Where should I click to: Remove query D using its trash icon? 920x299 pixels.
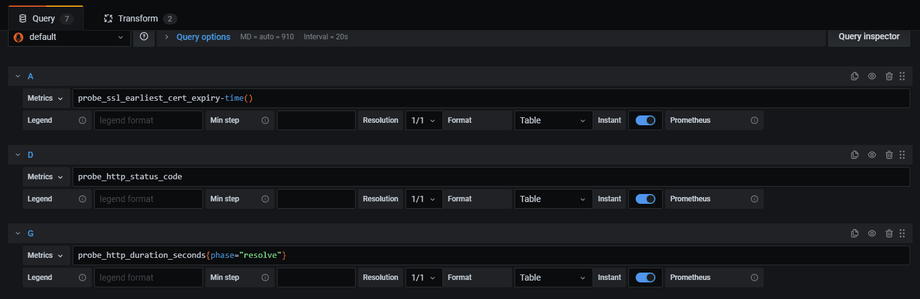point(889,155)
